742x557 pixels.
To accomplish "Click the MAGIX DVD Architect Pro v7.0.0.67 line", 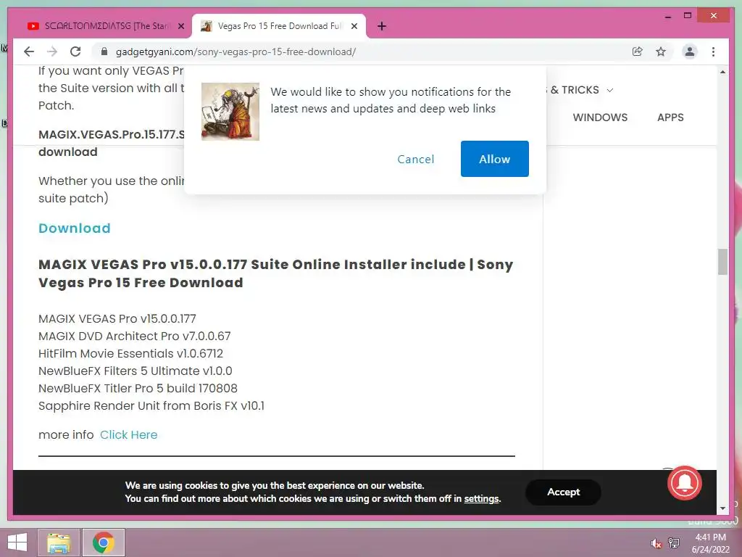I will (x=134, y=337).
